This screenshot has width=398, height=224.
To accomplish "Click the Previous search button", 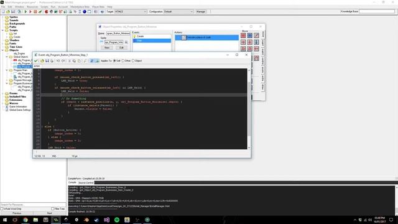I will pyautogui.click(x=17, y=213).
